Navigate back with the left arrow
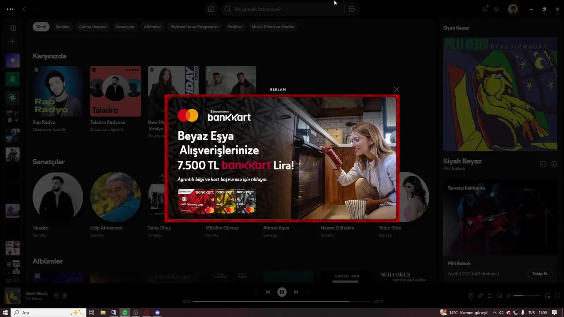 click(x=24, y=9)
